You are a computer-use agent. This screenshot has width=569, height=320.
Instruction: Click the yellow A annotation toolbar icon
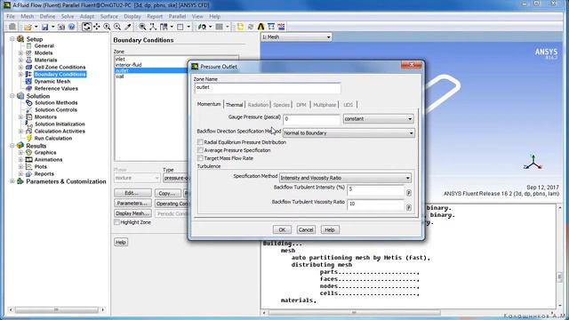pos(260,27)
